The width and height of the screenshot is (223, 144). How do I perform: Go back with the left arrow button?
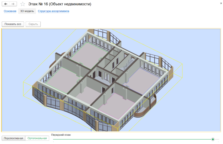tap(6, 4)
